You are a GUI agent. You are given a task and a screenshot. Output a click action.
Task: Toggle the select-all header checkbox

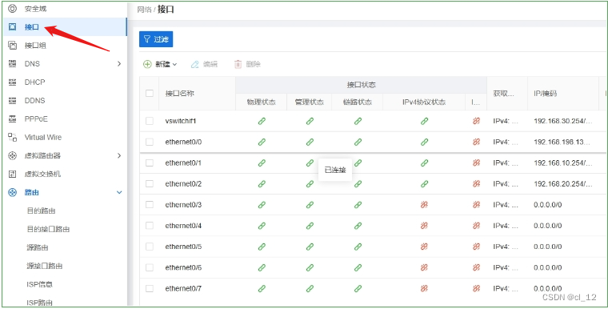150,93
